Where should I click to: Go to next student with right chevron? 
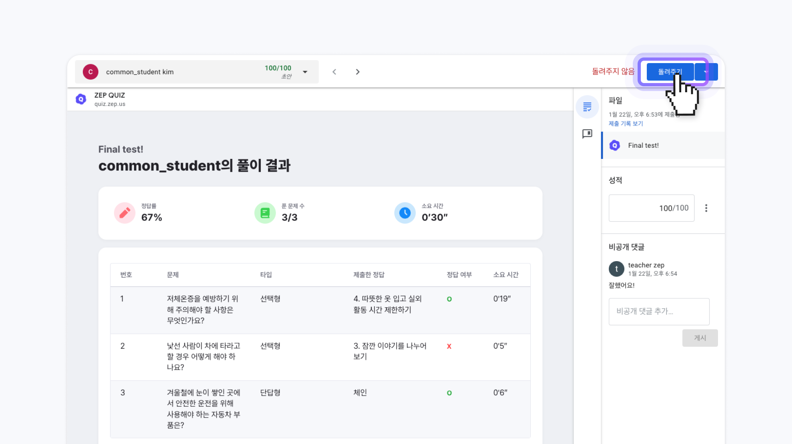(358, 72)
